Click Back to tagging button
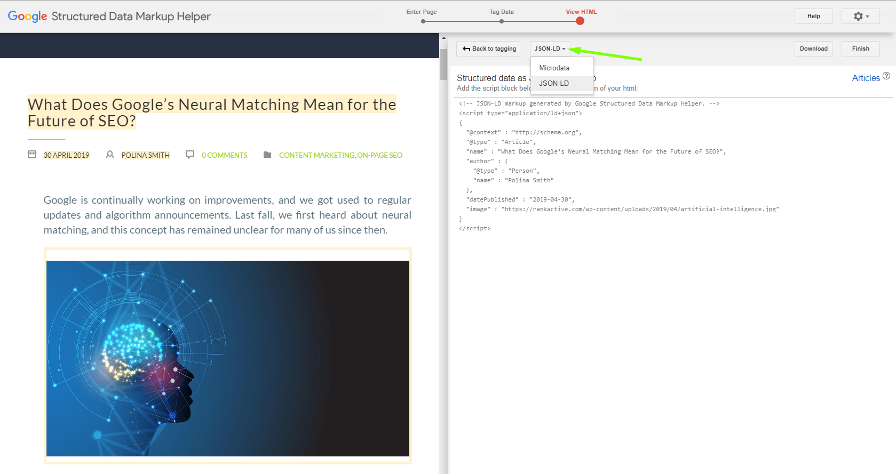896x474 pixels. pyautogui.click(x=489, y=49)
